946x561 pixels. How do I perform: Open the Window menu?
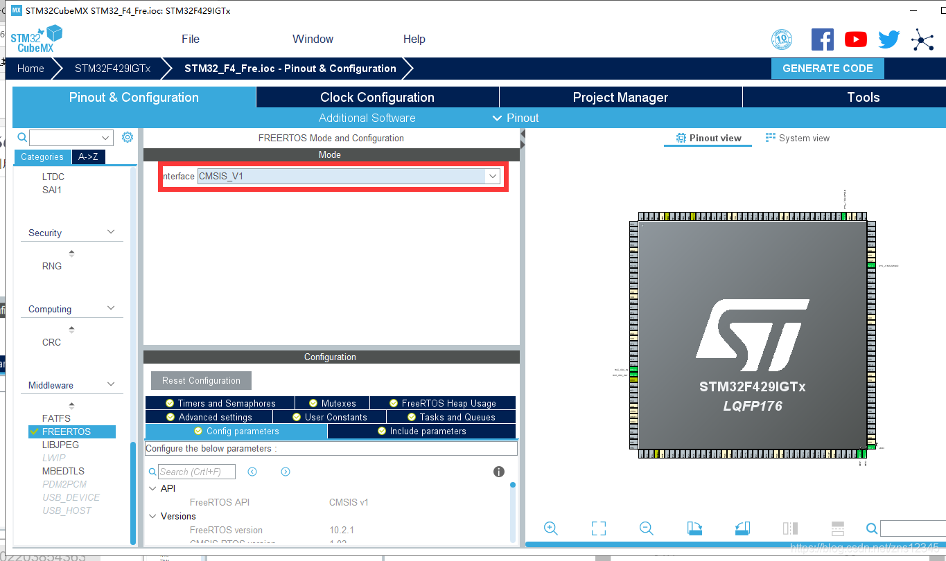[x=313, y=39]
